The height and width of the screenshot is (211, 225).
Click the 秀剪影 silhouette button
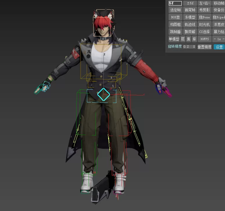tap(204, 10)
